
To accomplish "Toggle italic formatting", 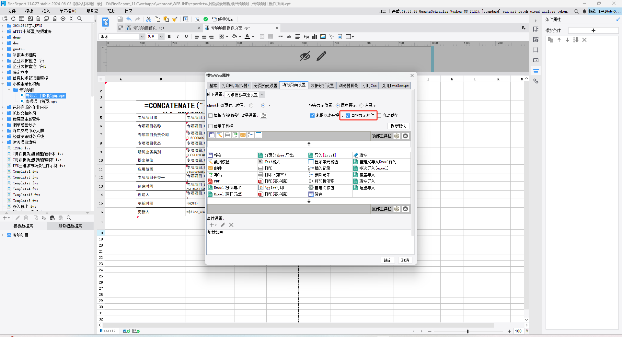I will pos(178,37).
